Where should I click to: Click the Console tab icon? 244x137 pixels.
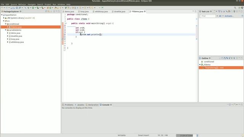(101, 105)
